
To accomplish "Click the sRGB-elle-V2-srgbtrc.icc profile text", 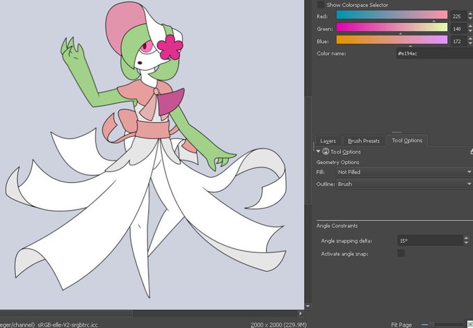I will point(67,325).
